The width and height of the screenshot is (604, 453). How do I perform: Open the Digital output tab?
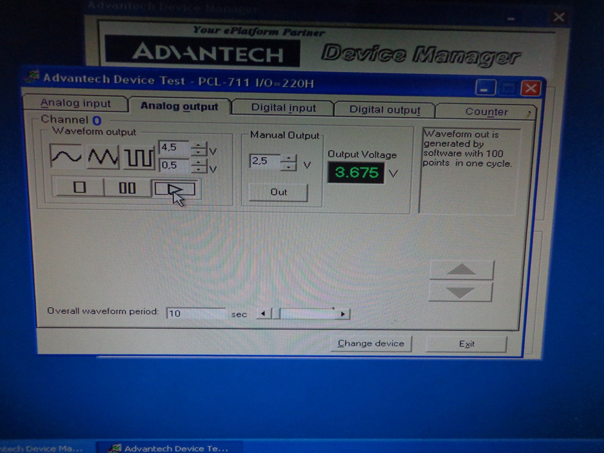coord(385,110)
